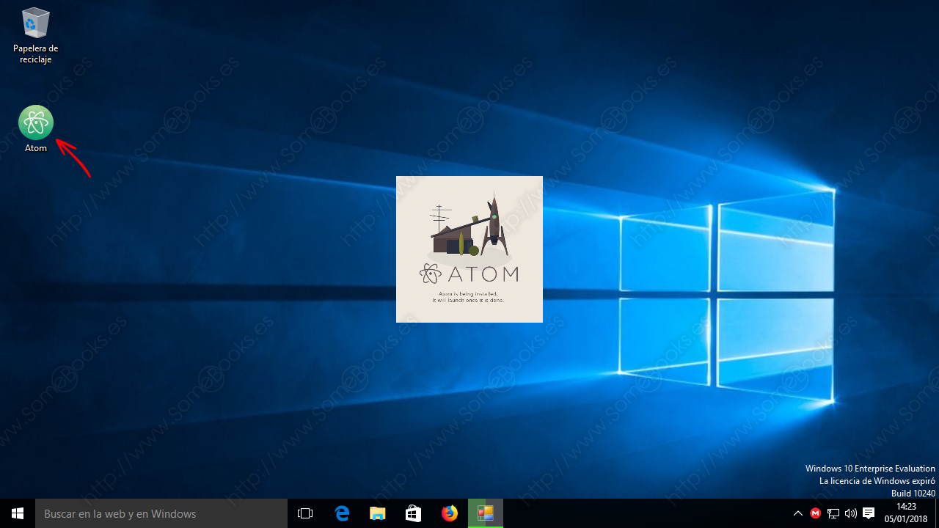This screenshot has width=939, height=528.
Task: Expand the hidden system tray icons
Action: [798, 513]
